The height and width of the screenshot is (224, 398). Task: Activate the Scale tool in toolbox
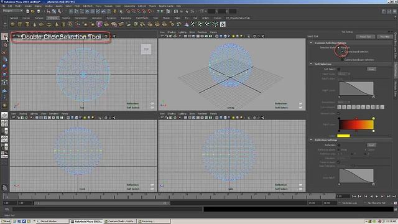click(4, 75)
